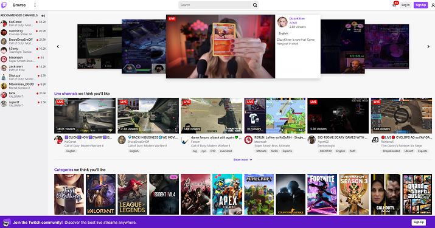Collapse the Recommended Channels sidebar

(x=43, y=16)
